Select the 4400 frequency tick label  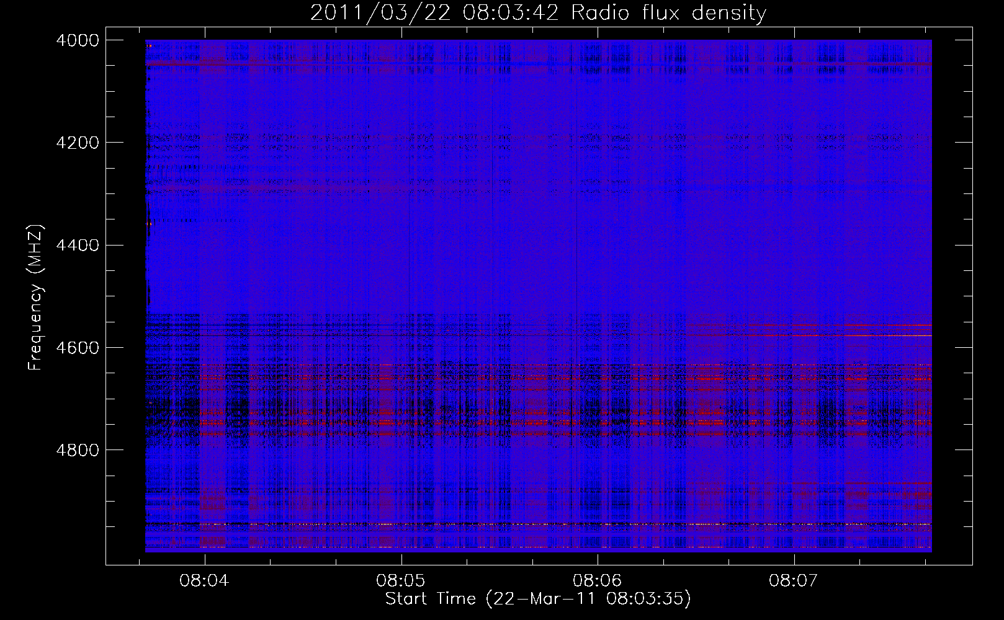pos(78,245)
